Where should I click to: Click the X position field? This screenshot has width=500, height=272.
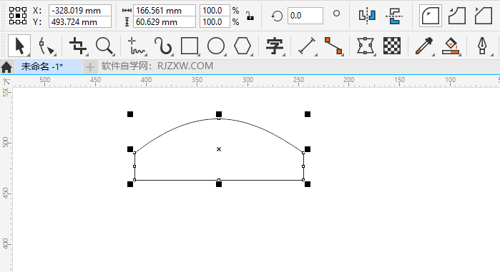tap(79, 11)
